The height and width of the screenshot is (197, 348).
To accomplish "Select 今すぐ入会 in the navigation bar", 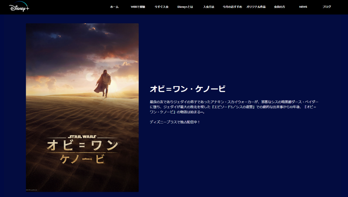I will point(162,7).
